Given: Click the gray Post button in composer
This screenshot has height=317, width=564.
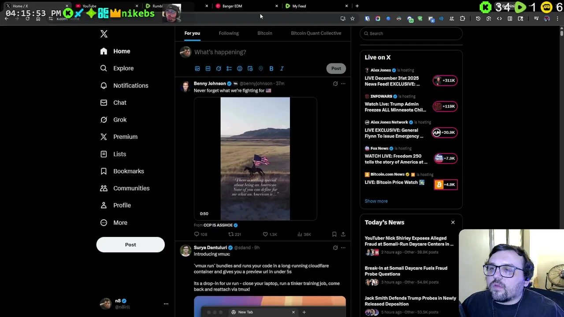Looking at the screenshot, I should tap(336, 68).
